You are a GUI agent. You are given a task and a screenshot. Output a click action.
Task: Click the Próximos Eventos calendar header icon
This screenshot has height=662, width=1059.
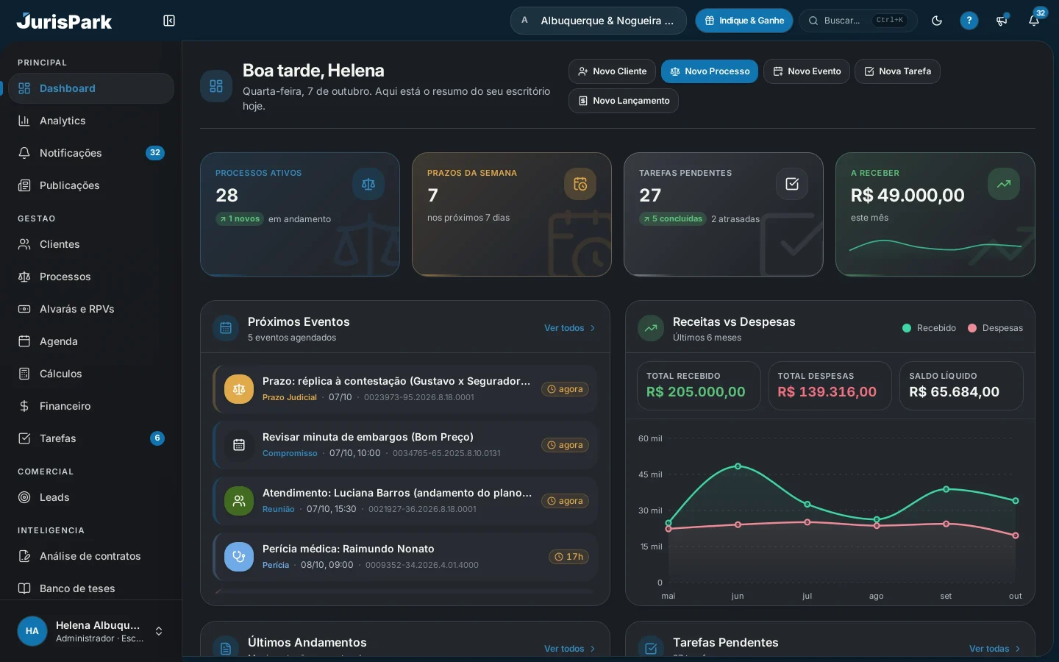click(226, 328)
